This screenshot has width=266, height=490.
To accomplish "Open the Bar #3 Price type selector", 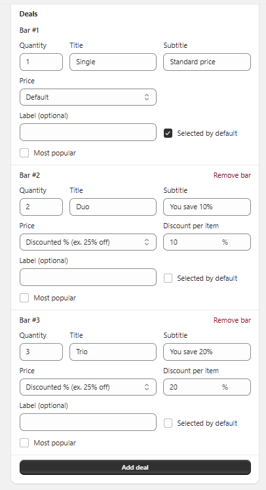I will (88, 387).
